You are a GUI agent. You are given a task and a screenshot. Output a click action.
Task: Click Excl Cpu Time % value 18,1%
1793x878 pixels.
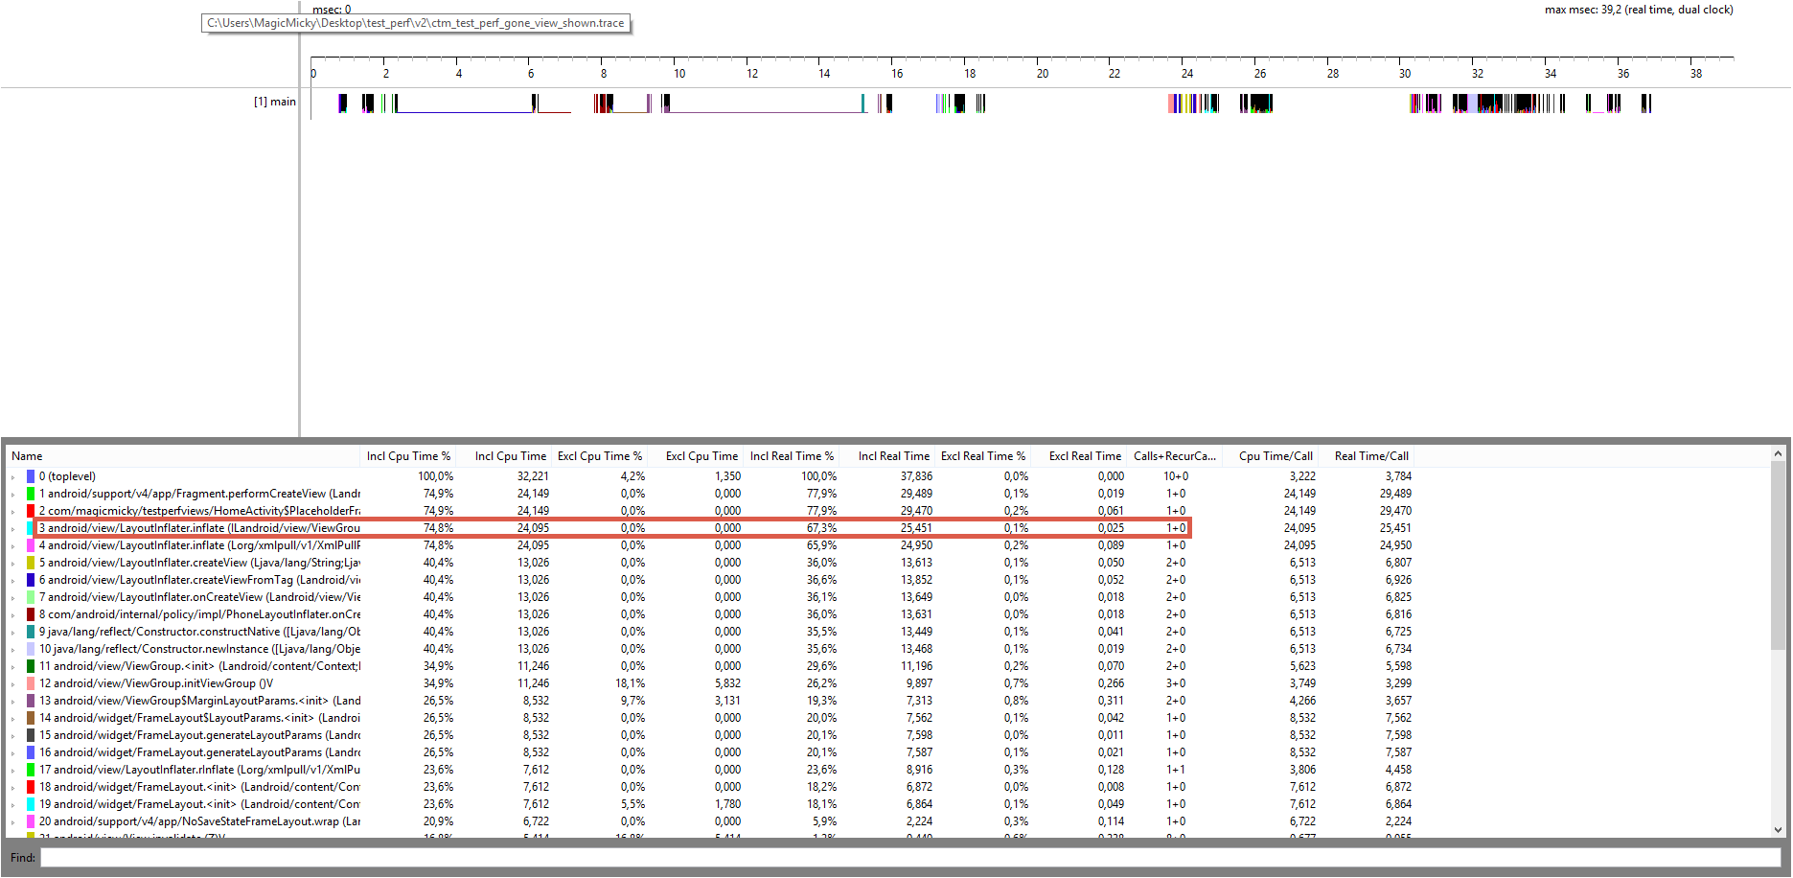(x=630, y=683)
